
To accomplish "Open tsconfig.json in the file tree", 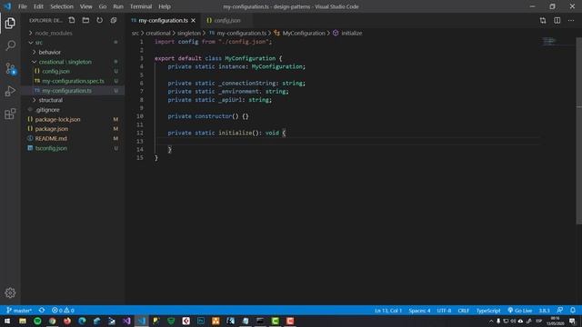I will pyautogui.click(x=73, y=148).
